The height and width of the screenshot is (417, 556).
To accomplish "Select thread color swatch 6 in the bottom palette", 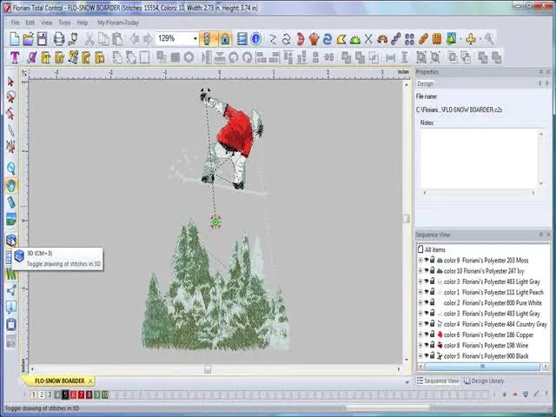I will [73, 394].
